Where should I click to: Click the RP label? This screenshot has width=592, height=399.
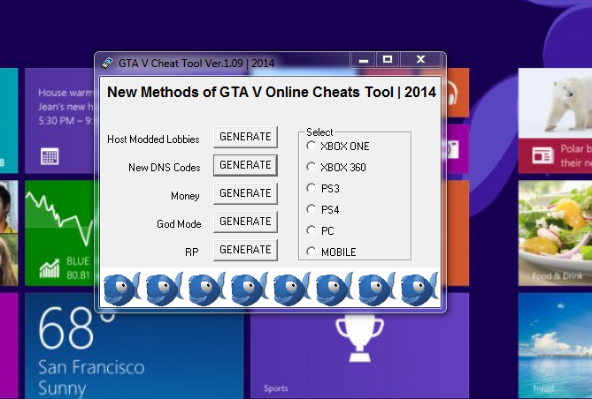pyautogui.click(x=191, y=252)
